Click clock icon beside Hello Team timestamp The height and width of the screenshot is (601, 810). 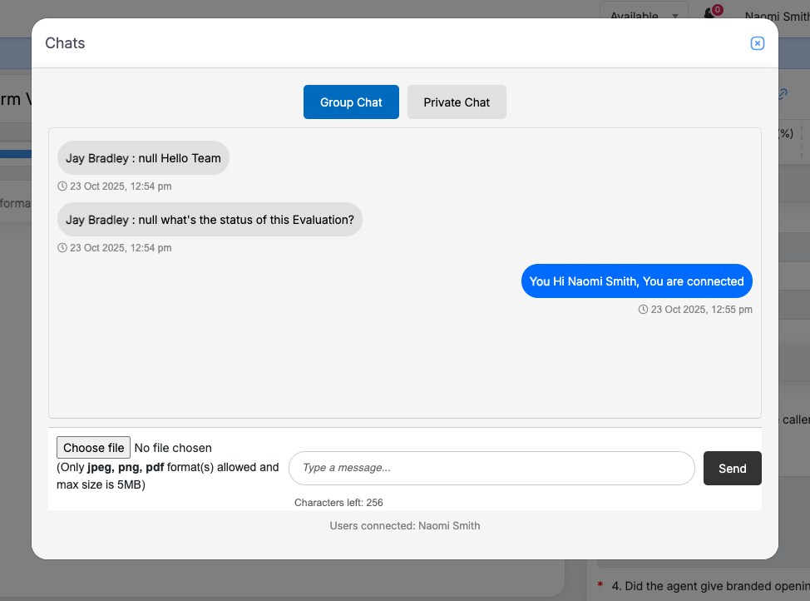(62, 186)
